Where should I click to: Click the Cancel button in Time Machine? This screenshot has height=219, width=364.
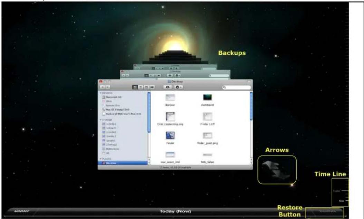click(x=22, y=211)
